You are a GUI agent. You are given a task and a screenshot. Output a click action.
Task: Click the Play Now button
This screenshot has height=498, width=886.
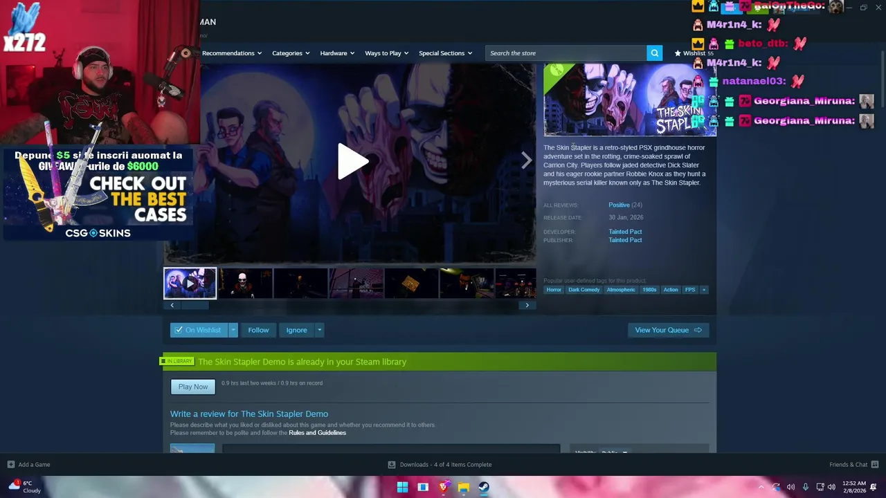point(193,387)
